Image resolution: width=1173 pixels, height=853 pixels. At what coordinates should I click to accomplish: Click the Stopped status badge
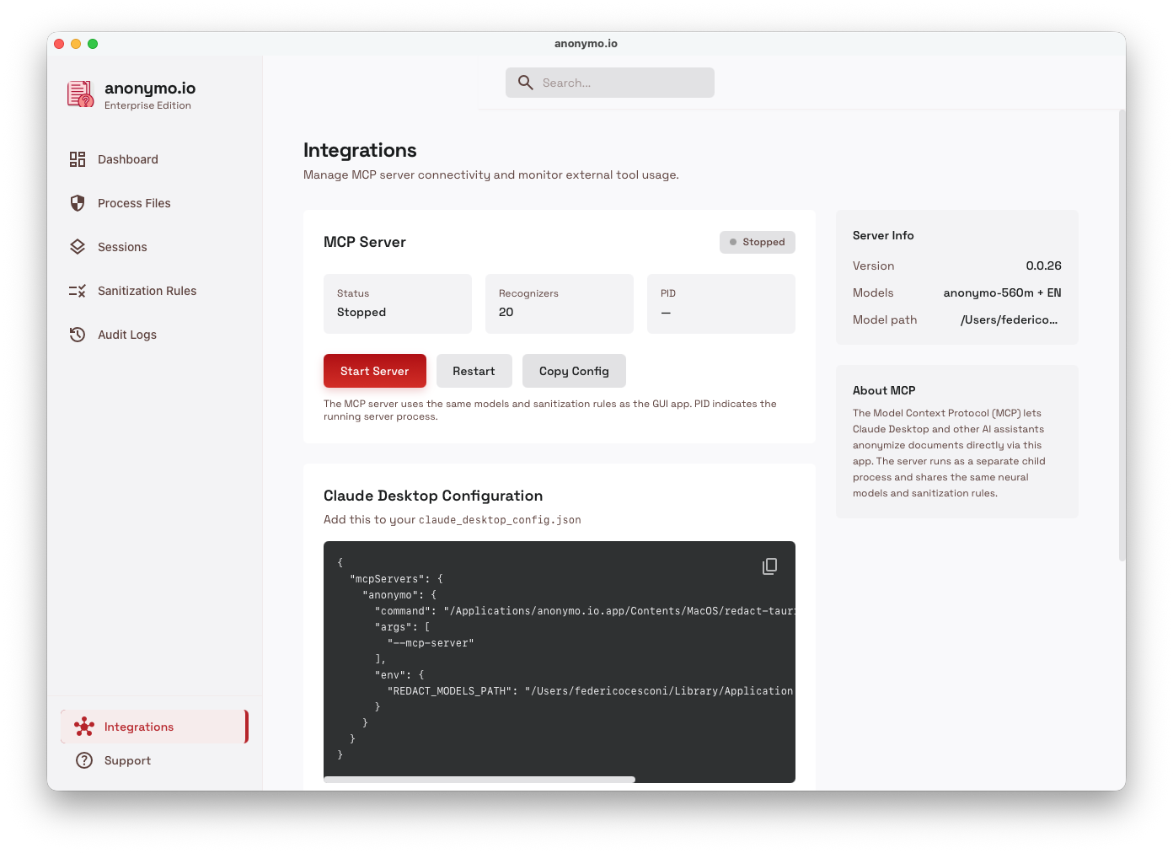(x=758, y=242)
